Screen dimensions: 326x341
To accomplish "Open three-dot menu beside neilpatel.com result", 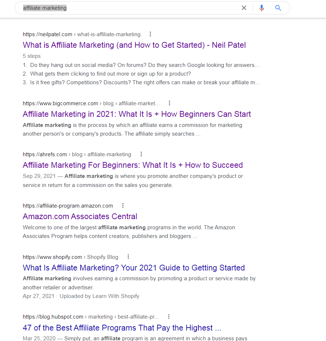I will pos(150,34).
